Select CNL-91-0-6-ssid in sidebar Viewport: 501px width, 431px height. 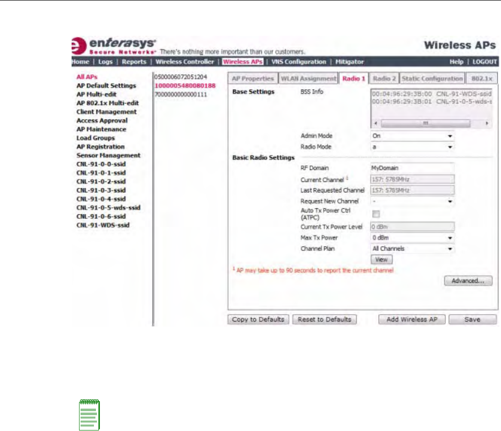[101, 216]
